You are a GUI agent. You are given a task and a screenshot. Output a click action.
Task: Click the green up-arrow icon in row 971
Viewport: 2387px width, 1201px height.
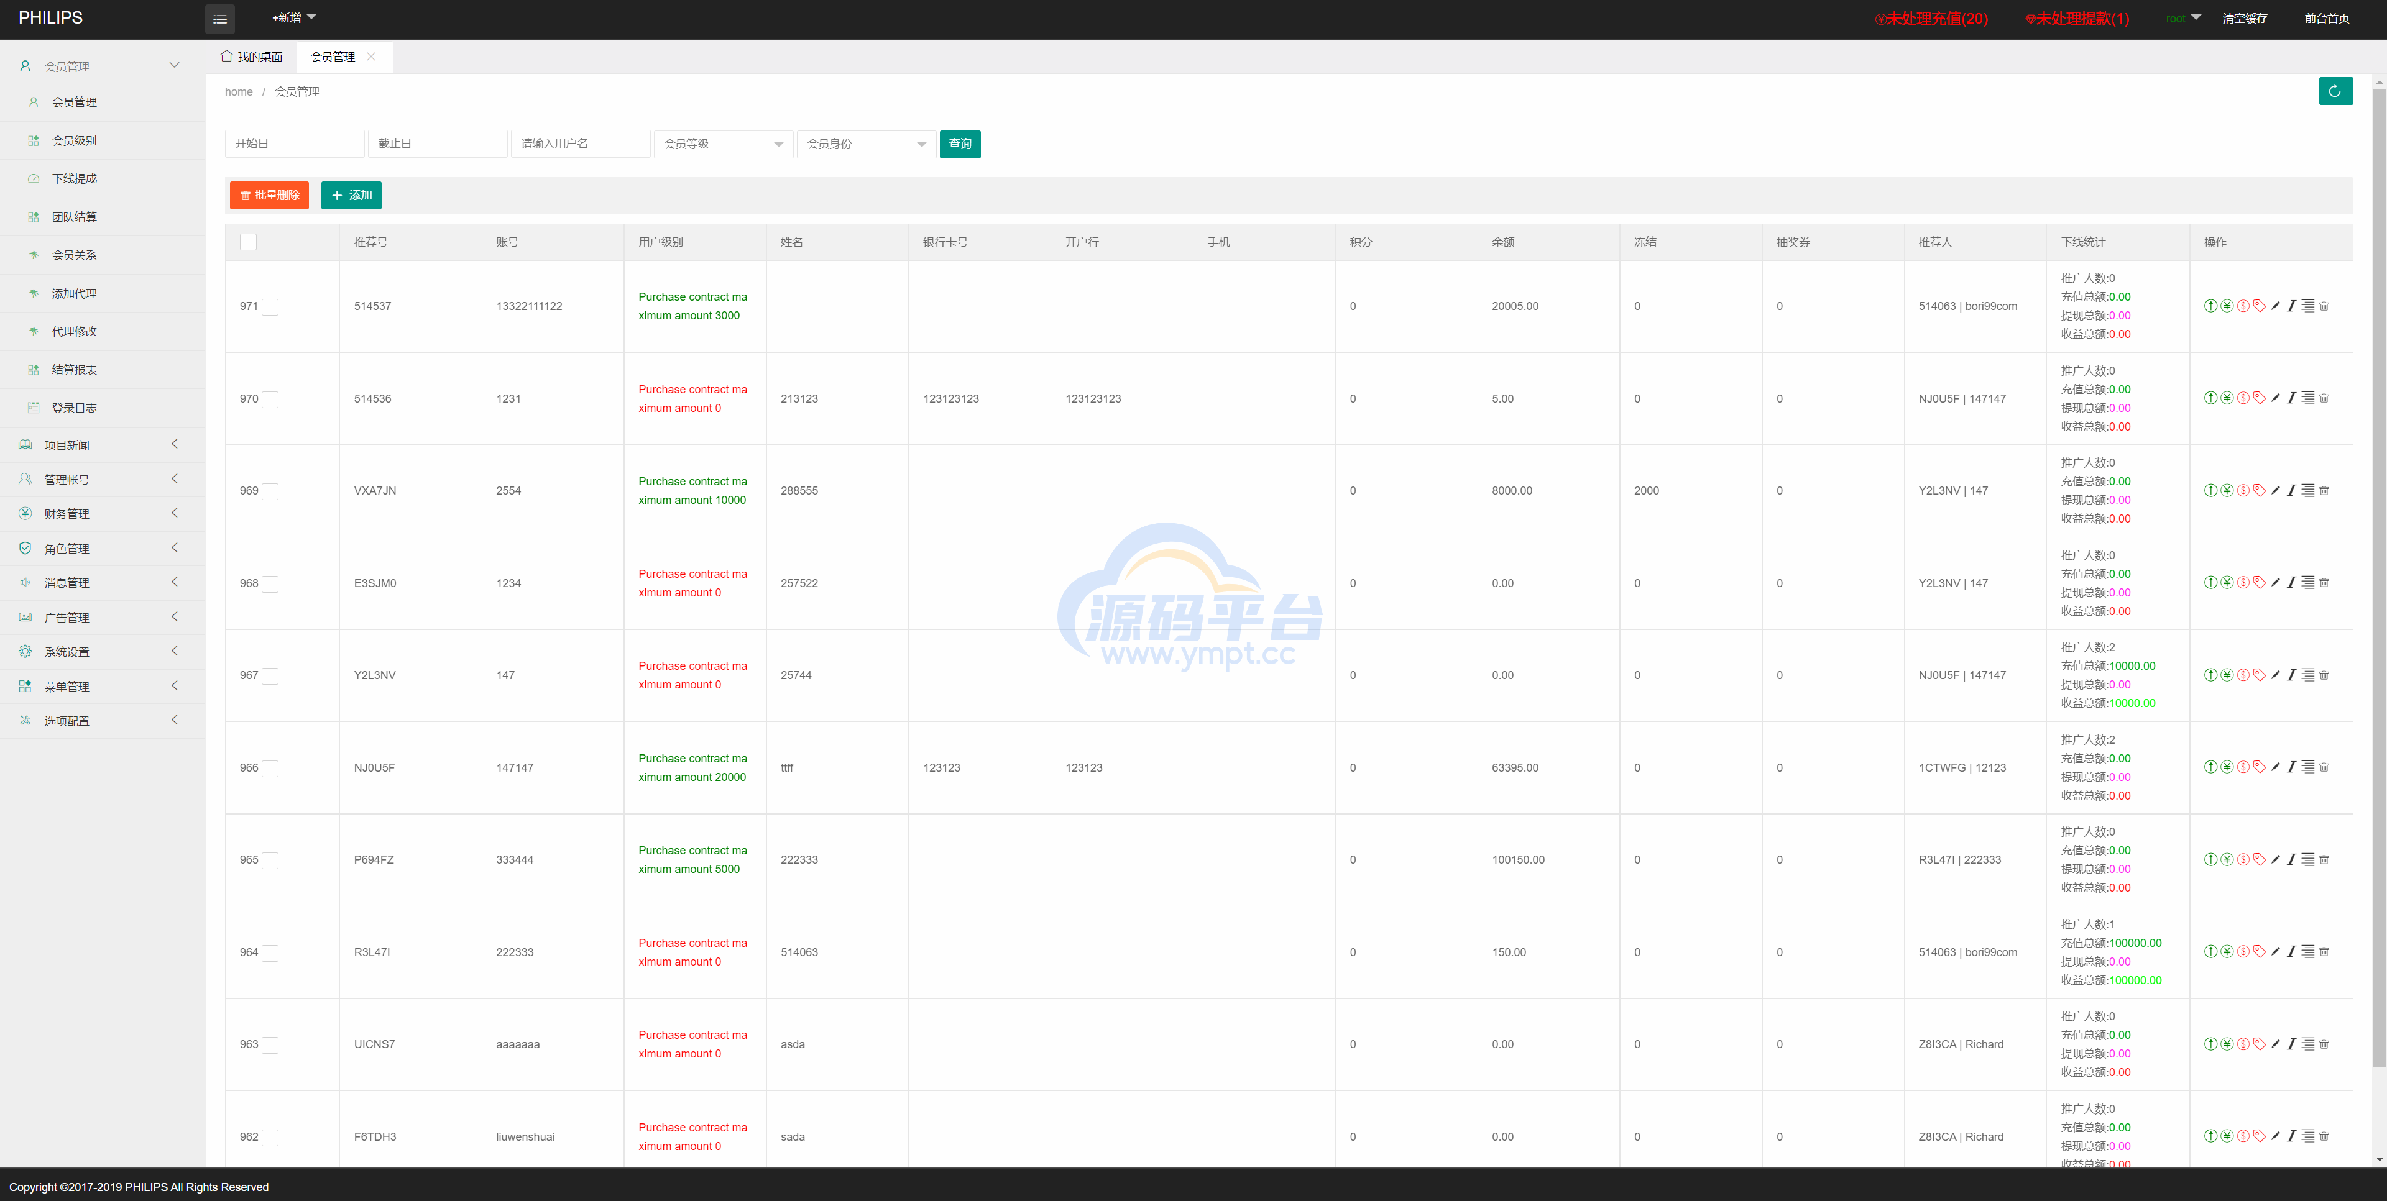(x=2210, y=306)
